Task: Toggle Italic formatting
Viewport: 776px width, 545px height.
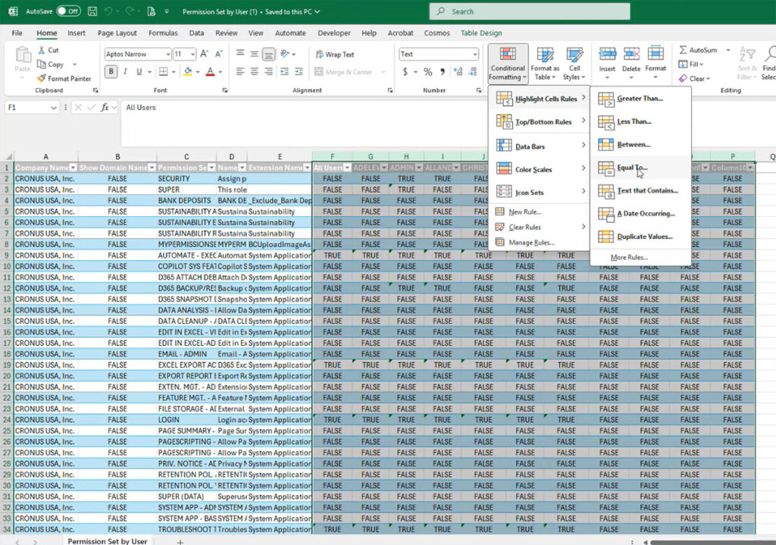Action: tap(125, 72)
